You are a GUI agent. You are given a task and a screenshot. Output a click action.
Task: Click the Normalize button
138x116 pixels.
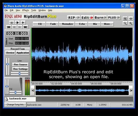pos(67,24)
